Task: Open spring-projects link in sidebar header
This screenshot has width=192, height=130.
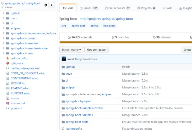Action: (14, 3)
